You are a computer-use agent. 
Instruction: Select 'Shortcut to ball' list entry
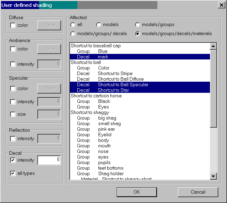(x=140, y=62)
